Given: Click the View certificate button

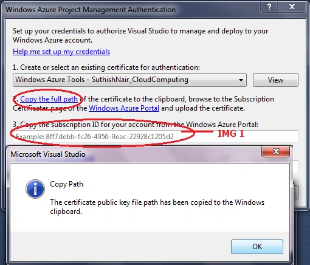Looking at the screenshot, I should pos(275,80).
